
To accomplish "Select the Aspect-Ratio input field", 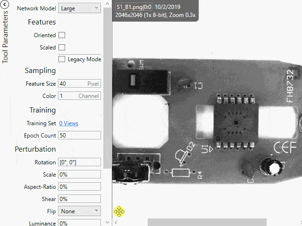I will (79, 187).
